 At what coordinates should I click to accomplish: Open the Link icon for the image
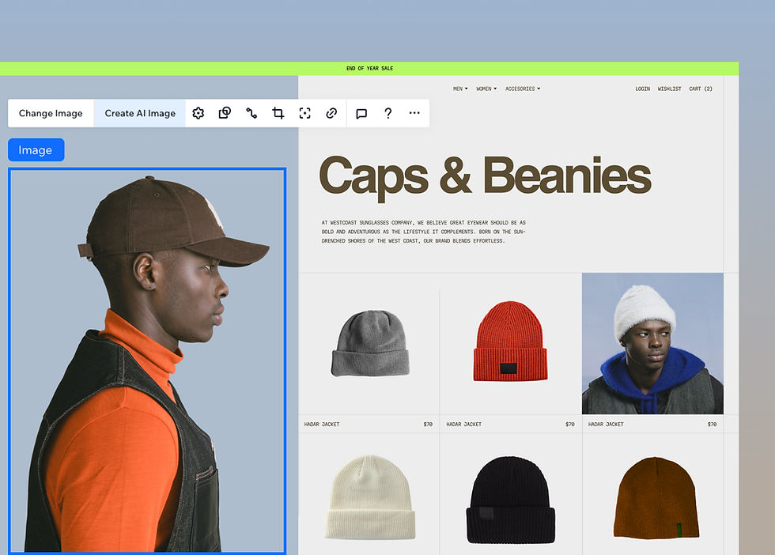pos(331,113)
